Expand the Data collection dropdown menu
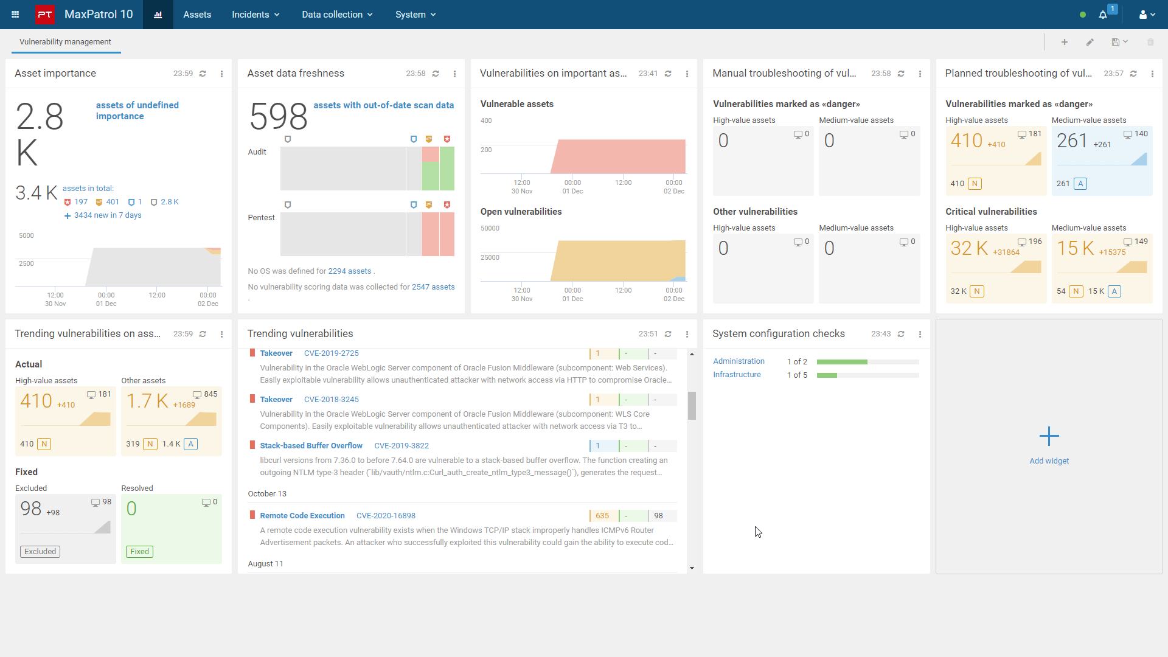The width and height of the screenshot is (1168, 657). 337,15
